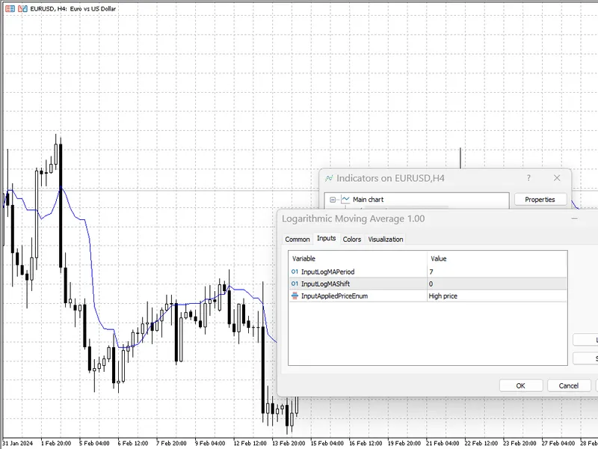The height and width of the screenshot is (449, 598).
Task: Click the 31 Jan 2024 time axis label
Action: click(x=17, y=443)
